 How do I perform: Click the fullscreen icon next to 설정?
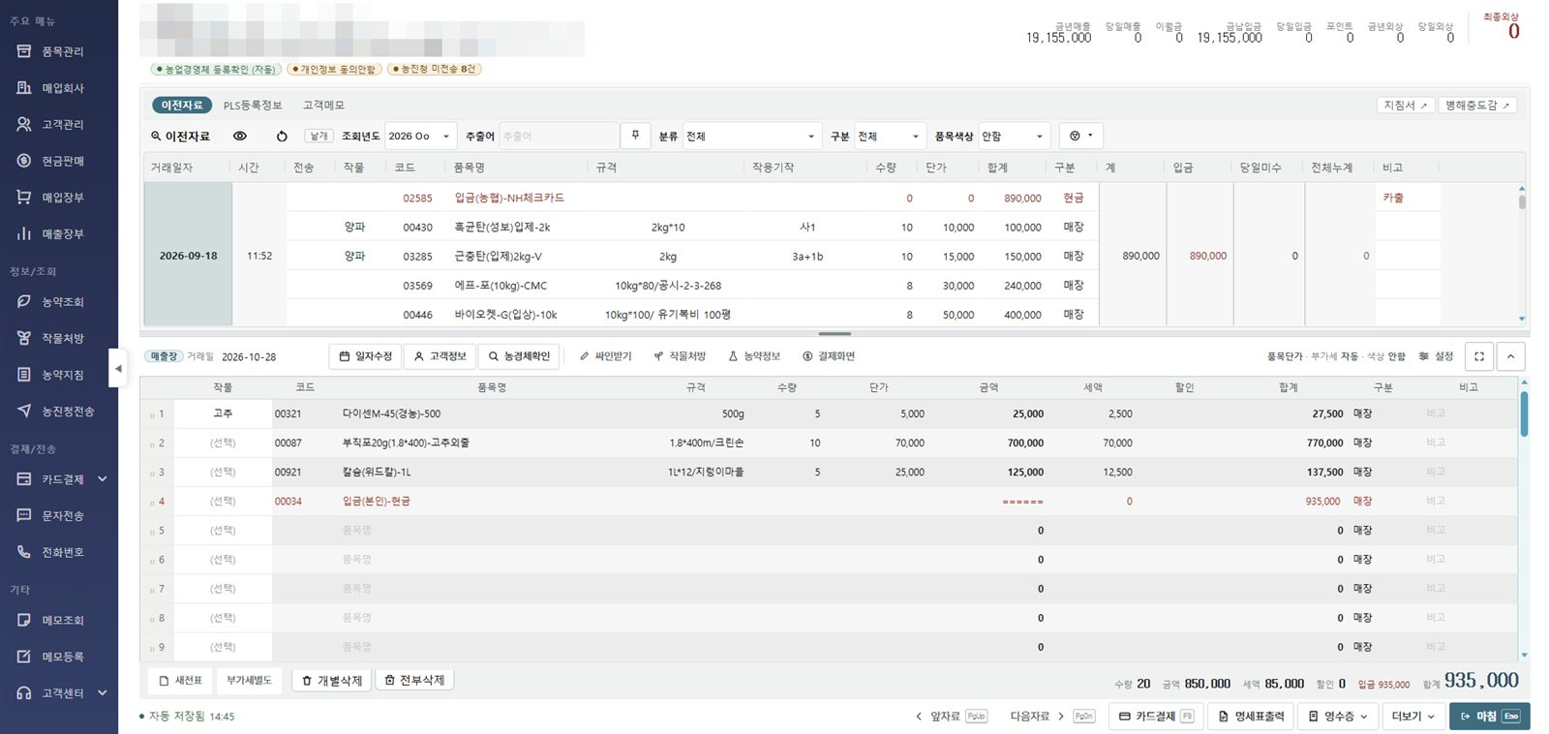(1479, 356)
